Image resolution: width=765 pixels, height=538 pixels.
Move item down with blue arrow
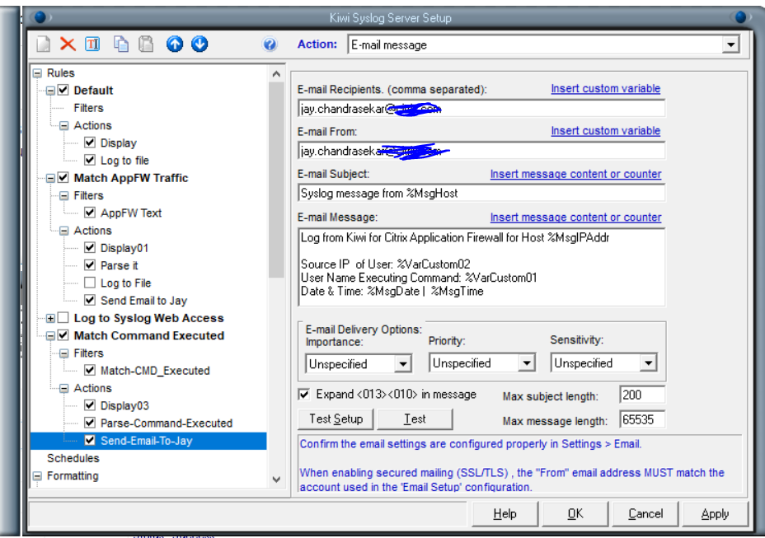click(x=199, y=44)
